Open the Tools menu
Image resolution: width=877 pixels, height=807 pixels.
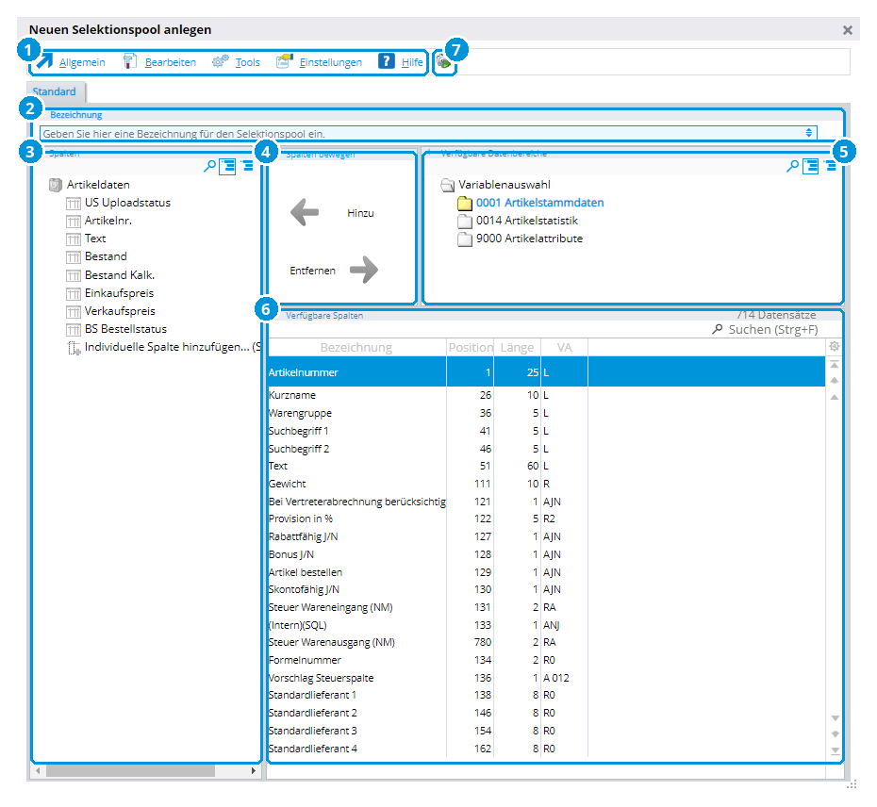tap(248, 62)
